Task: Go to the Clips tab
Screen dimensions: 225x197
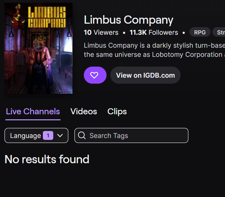Action: click(x=117, y=111)
